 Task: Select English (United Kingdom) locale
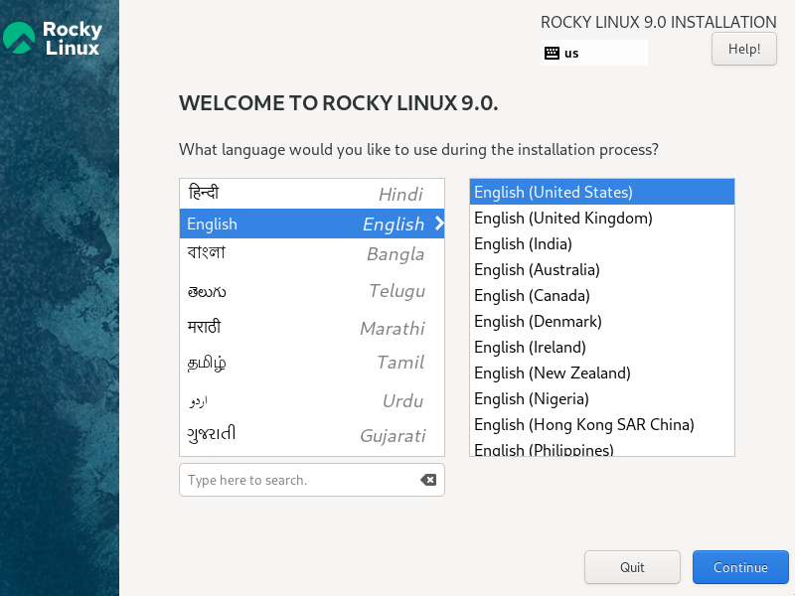pyautogui.click(x=562, y=218)
